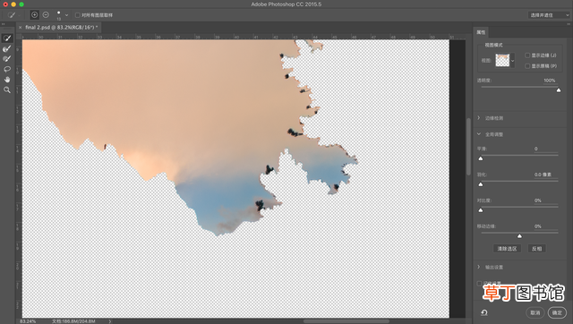Image resolution: width=573 pixels, height=324 pixels.
Task: Select the final 2.psd document tab
Action: click(x=61, y=28)
